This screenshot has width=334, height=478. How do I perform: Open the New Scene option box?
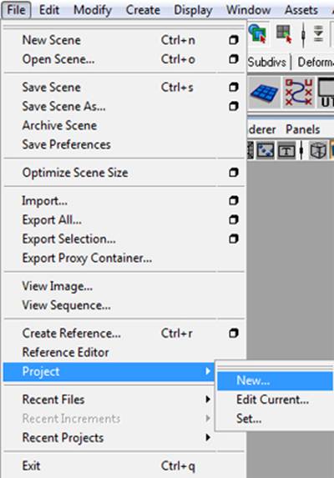click(x=234, y=40)
